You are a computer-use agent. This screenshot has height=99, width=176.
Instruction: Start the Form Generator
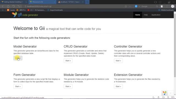18,86
